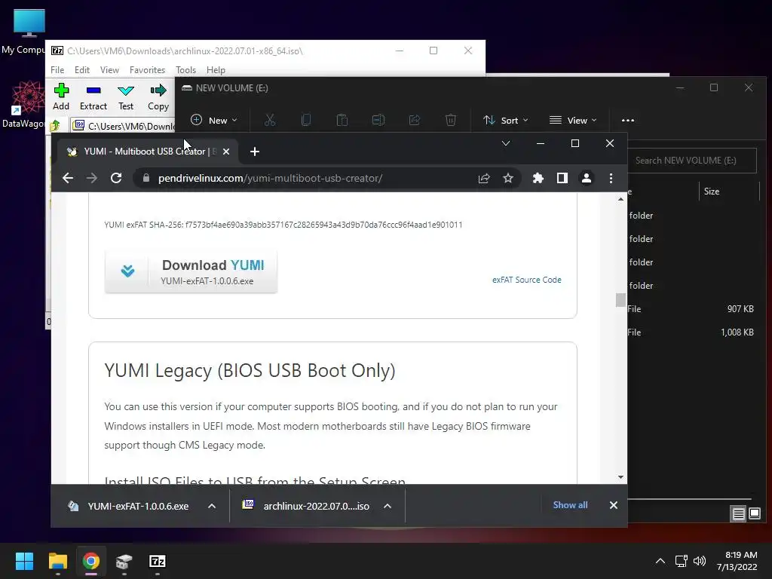Viewport: 772px width, 579px height.
Task: Open the Chrome three-dot menu
Action: (611, 178)
